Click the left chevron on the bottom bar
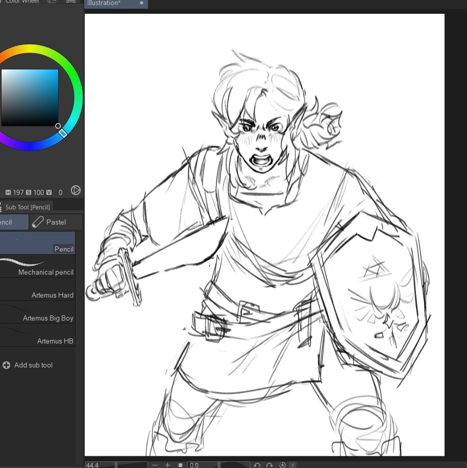The height and width of the screenshot is (468, 467). click(x=293, y=465)
